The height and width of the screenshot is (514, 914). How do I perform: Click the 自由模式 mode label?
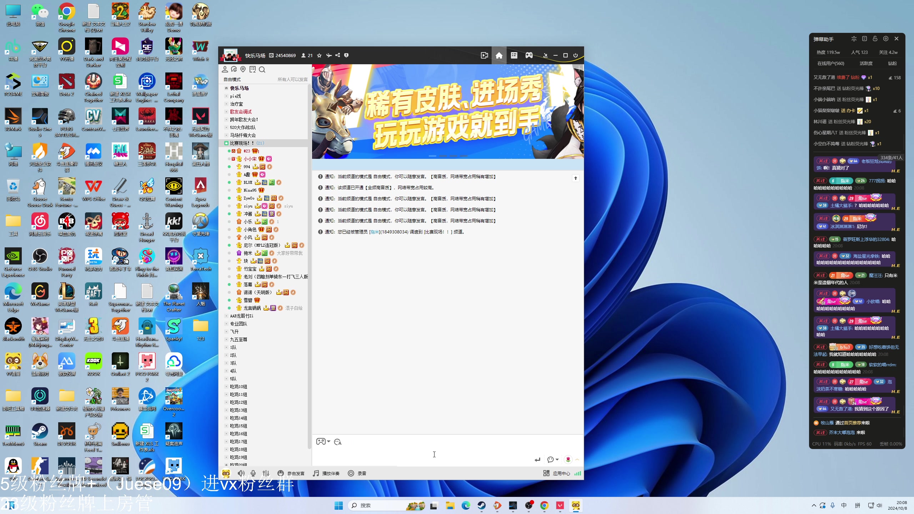point(232,79)
